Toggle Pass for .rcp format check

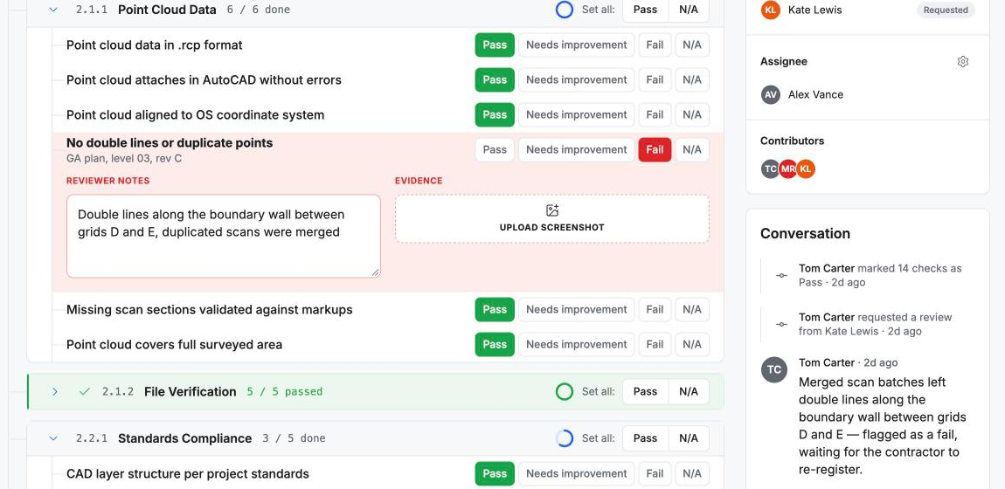click(x=494, y=45)
